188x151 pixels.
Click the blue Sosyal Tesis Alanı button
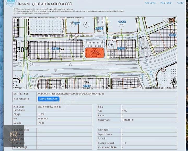click(x=49, y=99)
